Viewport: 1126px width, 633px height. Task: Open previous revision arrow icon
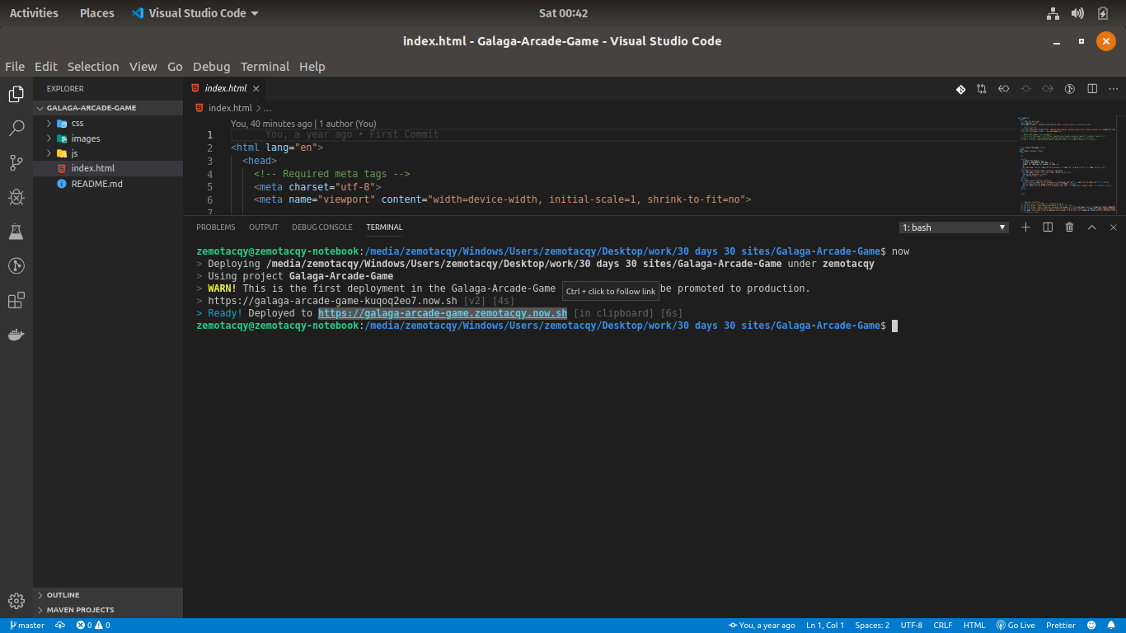point(1003,89)
